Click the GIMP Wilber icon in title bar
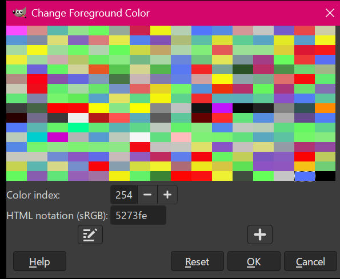The width and height of the screenshot is (340, 279). (x=19, y=13)
